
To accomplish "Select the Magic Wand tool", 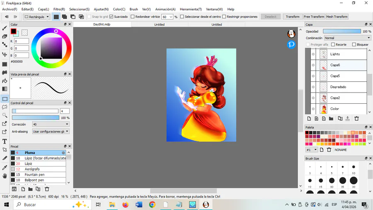I will 5,115.
